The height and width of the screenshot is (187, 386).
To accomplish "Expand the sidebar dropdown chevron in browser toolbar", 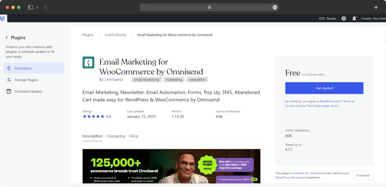I will 38,7.
